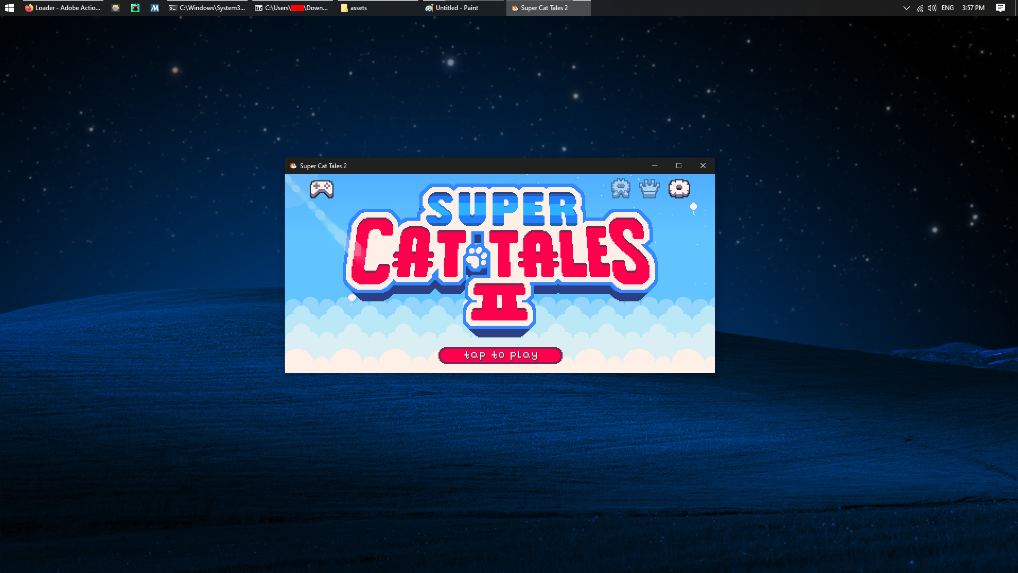The height and width of the screenshot is (573, 1018).
Task: Open the settings gear icon in game
Action: [x=679, y=189]
